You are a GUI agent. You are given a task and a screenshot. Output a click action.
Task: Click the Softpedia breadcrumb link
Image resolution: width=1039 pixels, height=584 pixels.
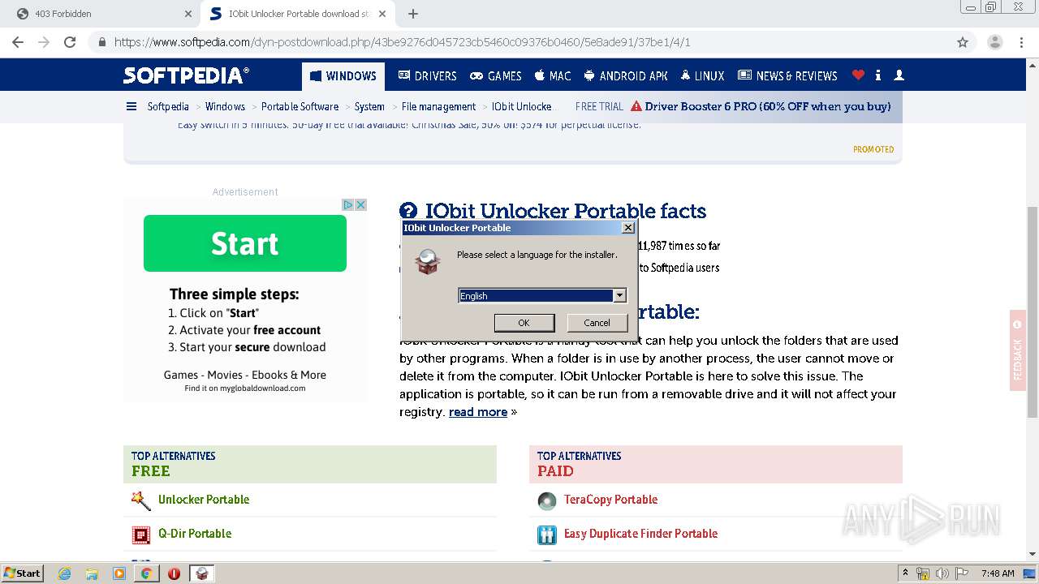[x=168, y=106]
